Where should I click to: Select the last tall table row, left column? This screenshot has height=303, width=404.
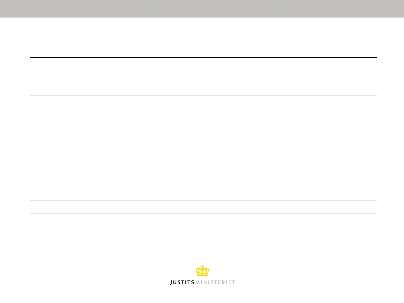(92, 230)
